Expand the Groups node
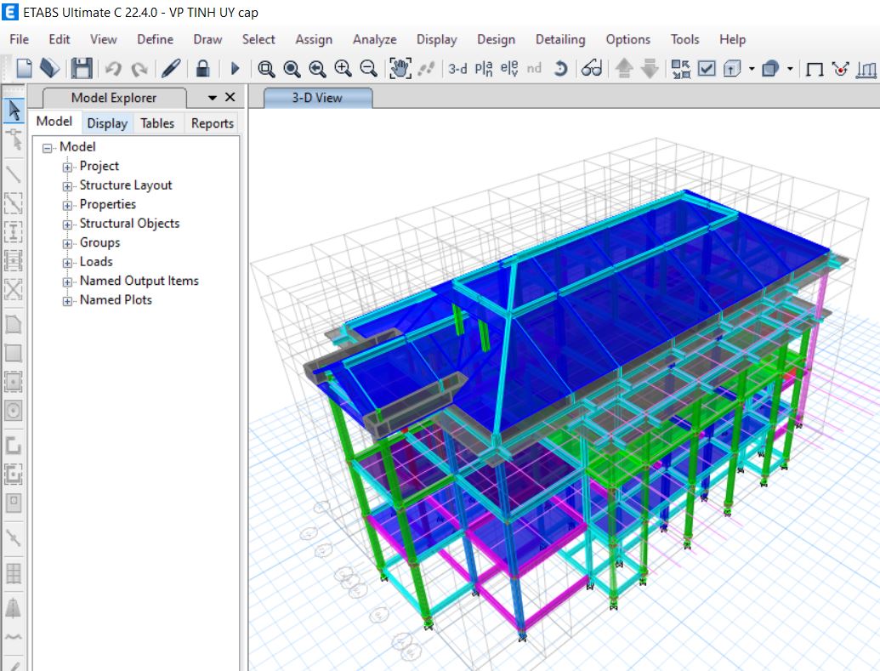 (67, 243)
